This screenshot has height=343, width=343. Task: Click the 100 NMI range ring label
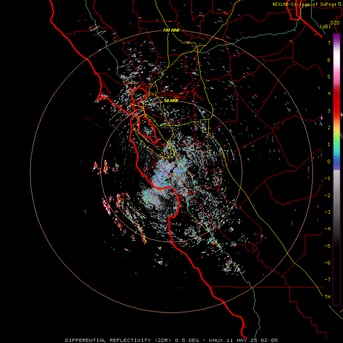point(171,30)
